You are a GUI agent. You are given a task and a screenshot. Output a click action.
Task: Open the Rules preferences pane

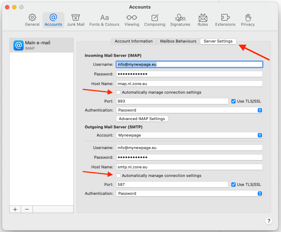[203, 20]
